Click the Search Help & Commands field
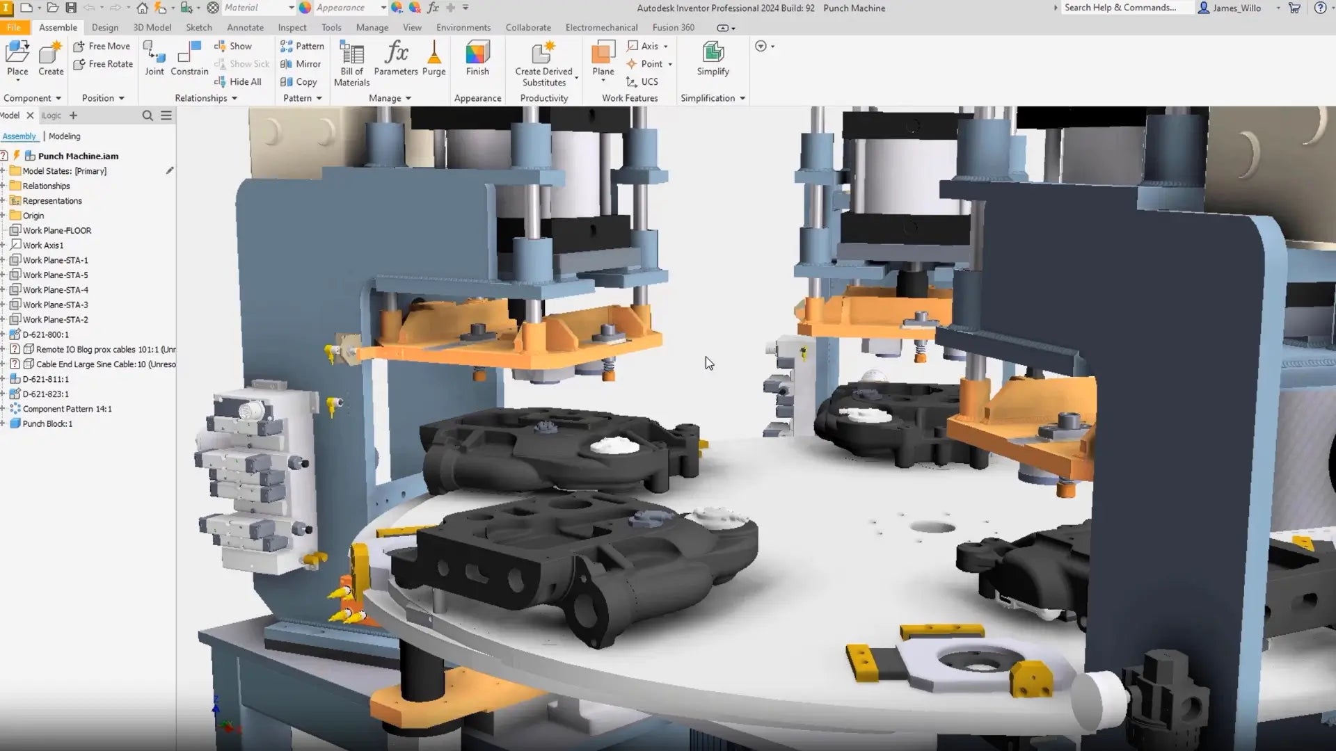 (1124, 8)
